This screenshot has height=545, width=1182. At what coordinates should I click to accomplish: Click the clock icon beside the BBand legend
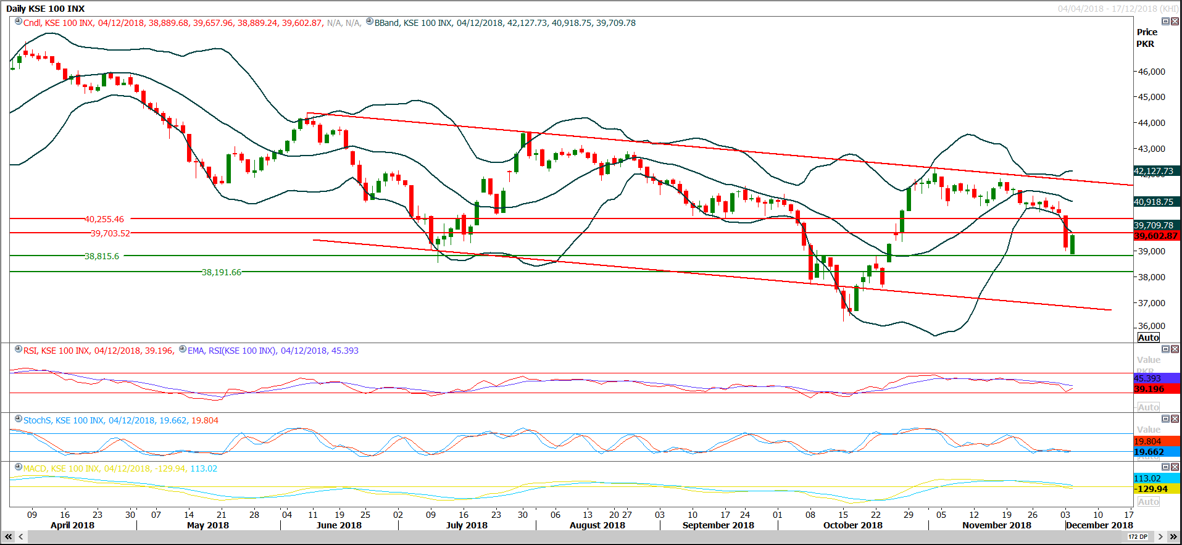pos(370,22)
